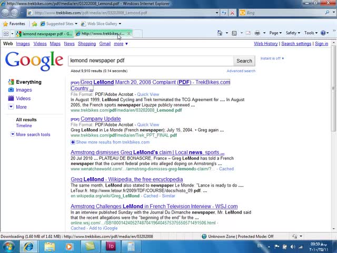
Task: Open the Safety menu
Action: [293, 33]
